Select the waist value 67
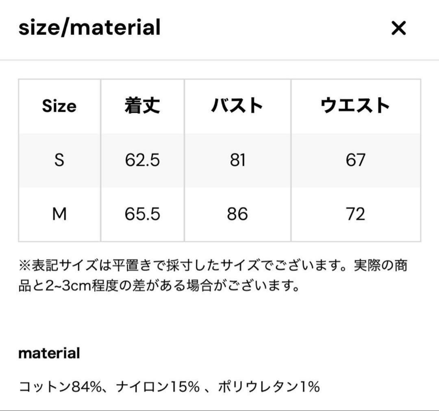 (x=355, y=160)
